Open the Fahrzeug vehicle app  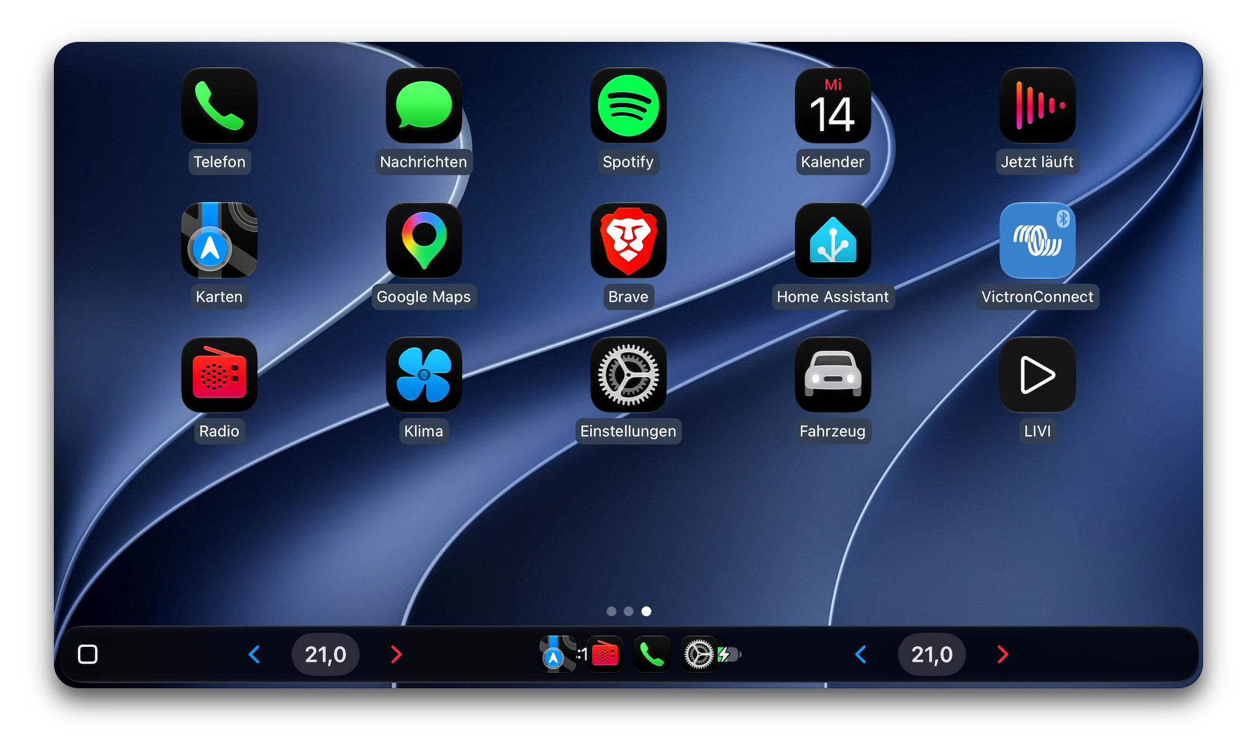(833, 375)
